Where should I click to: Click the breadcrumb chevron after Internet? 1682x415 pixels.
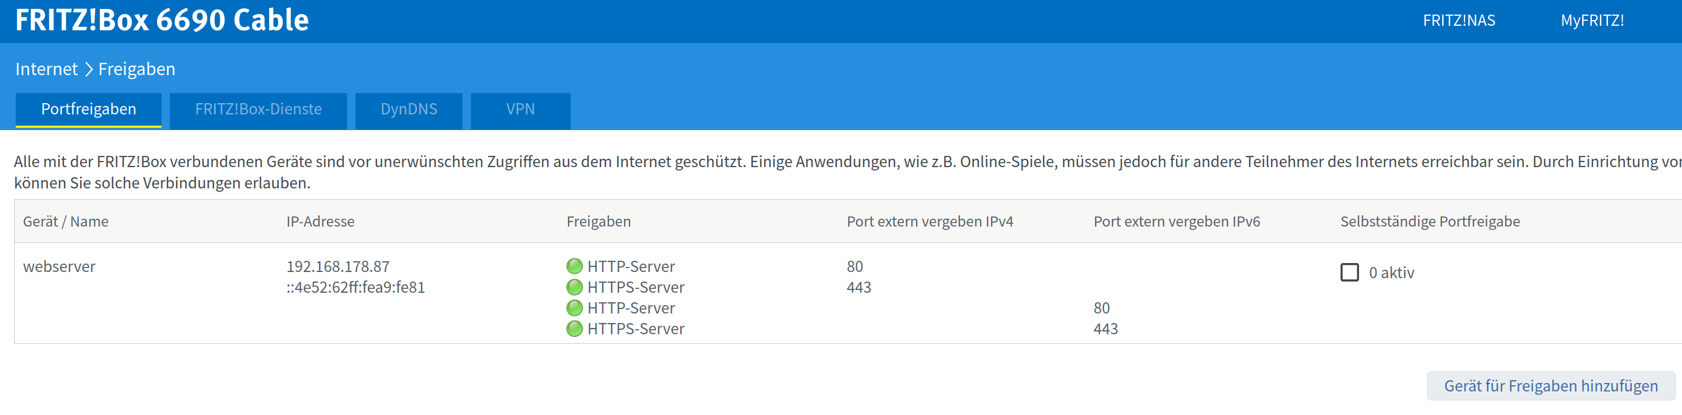point(89,70)
